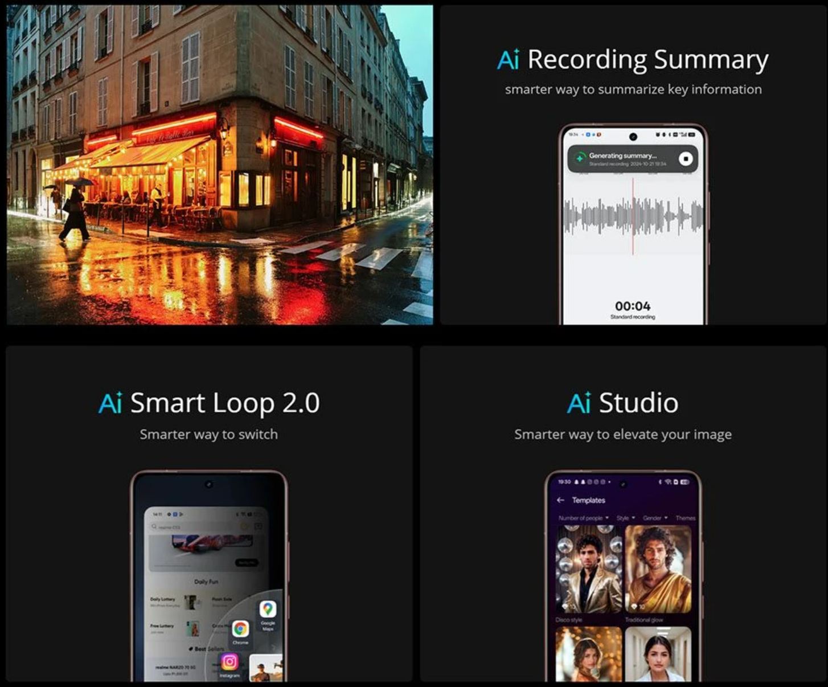Launch Instagram from the Smart Loop panel
The height and width of the screenshot is (687, 828).
(229, 662)
